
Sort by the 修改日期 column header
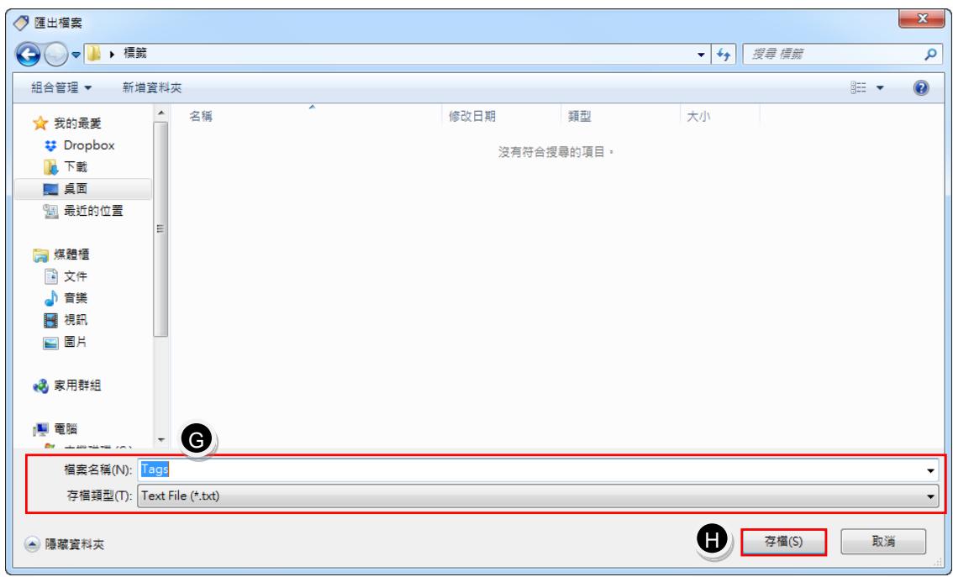pyautogui.click(x=472, y=116)
